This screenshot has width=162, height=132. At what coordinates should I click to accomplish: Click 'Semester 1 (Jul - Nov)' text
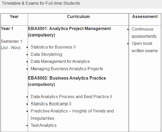pos(12,44)
